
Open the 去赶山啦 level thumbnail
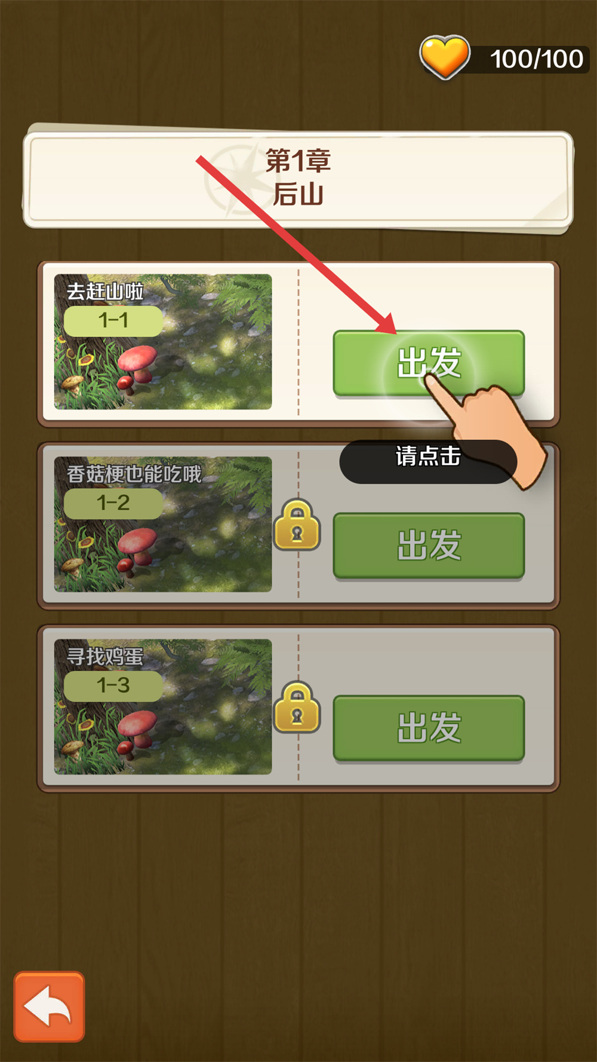(163, 342)
